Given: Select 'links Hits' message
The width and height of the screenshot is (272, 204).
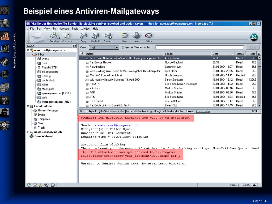Looking at the screenshot, I should [168, 88].
